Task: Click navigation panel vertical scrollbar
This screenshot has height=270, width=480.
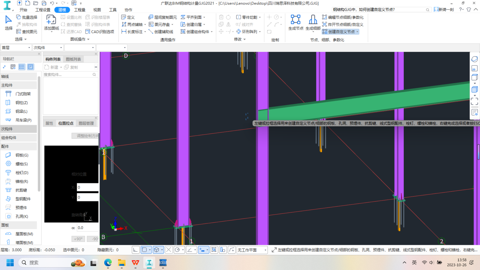Action: pos(39,134)
